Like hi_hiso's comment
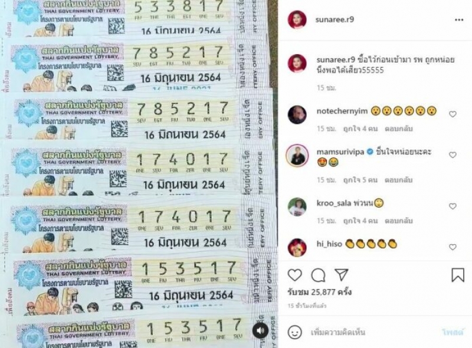The height and width of the screenshot is (348, 472). tap(453, 247)
